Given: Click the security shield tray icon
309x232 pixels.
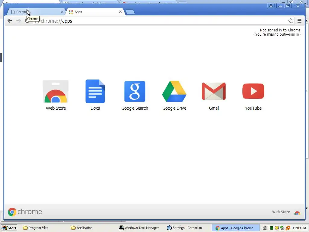Looking at the screenshot, I should 277,228.
